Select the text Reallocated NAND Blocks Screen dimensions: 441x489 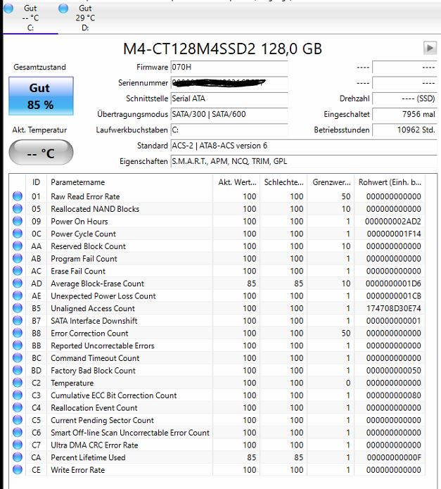(95, 209)
